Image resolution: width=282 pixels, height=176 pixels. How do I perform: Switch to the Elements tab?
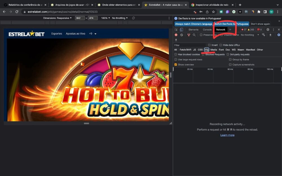(x=193, y=30)
